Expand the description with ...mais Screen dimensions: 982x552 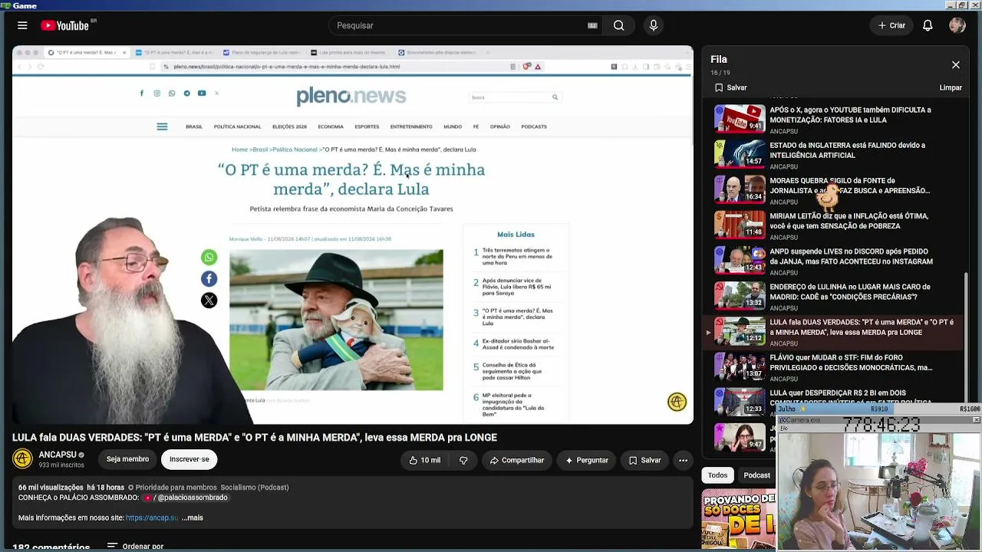[x=192, y=517]
